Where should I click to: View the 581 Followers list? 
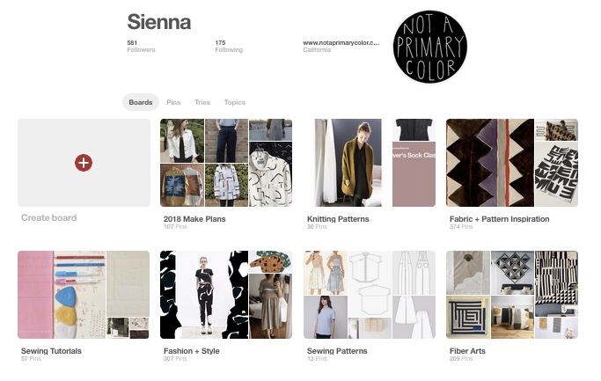point(141,46)
